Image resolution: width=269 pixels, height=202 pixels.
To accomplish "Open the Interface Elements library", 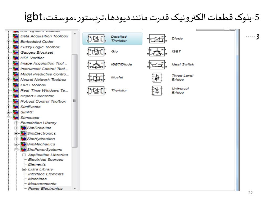I will tap(46, 174).
